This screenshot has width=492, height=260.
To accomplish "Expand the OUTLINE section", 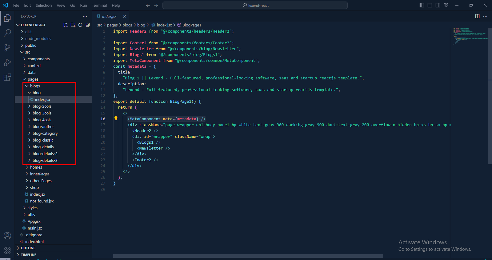I will (x=28, y=248).
